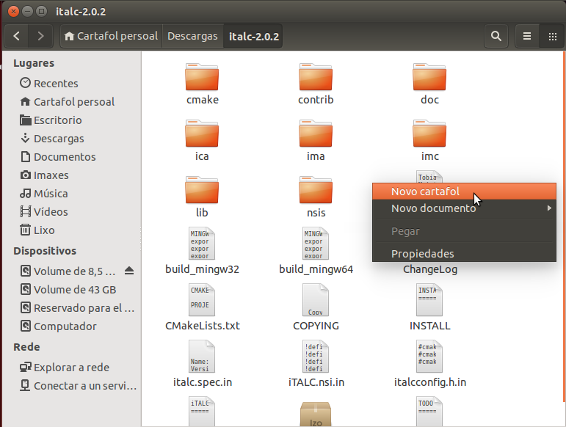Viewport: 566px width, 427px height.
Task: Click Conectar a un servidor
Action: [x=71, y=385]
